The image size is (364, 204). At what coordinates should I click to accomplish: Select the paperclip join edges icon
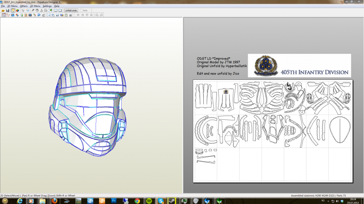(33, 10)
